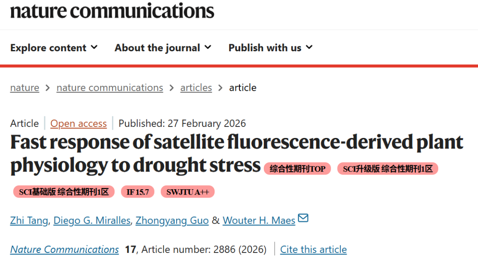Click the SCI基础版 综合性期刊1区 tag
This screenshot has width=478, height=264.
(64, 192)
